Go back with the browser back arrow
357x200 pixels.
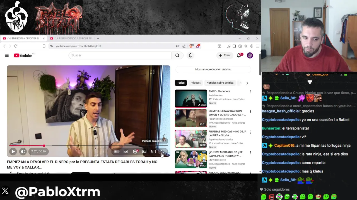click(x=4, y=46)
